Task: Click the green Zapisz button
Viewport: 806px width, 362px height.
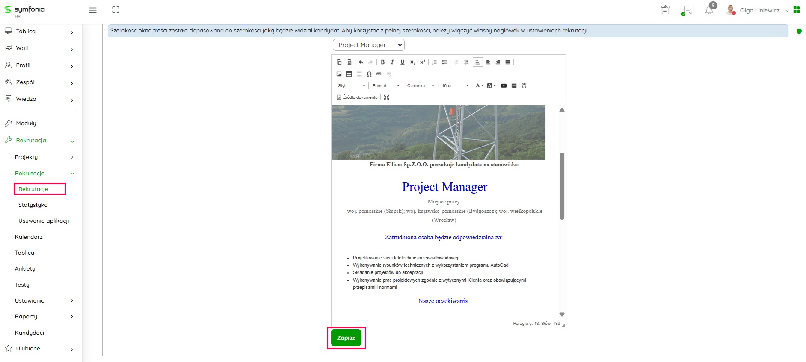Action: 346,338
